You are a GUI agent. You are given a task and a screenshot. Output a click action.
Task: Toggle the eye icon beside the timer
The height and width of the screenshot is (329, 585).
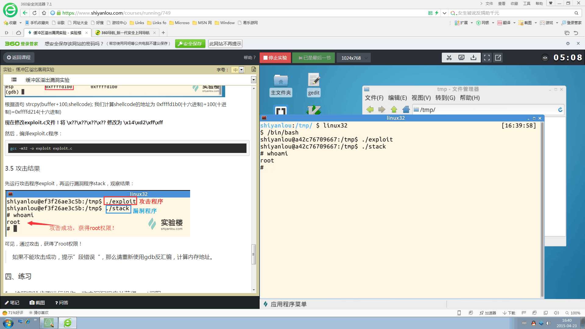point(545,58)
